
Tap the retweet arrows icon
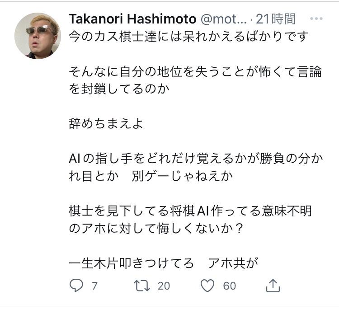tap(141, 286)
